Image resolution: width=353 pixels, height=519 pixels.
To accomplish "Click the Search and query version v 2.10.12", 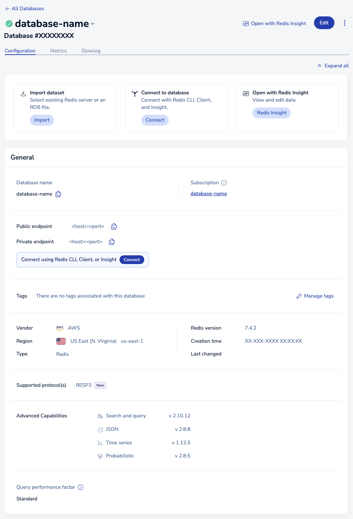I will pos(180,416).
